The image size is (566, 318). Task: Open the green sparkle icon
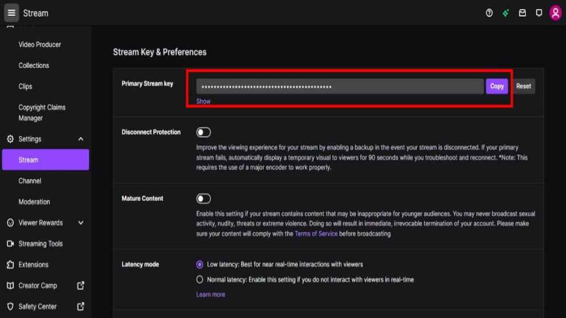click(x=505, y=13)
